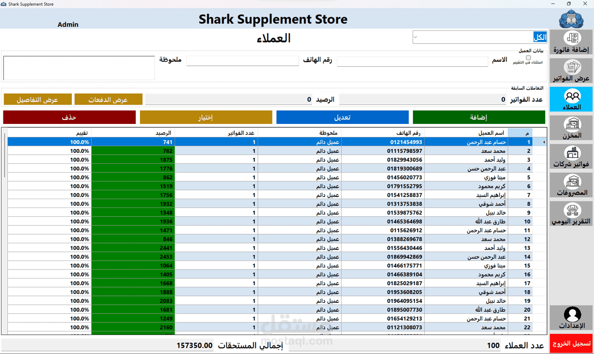Click the red حذف delete button

click(x=69, y=117)
